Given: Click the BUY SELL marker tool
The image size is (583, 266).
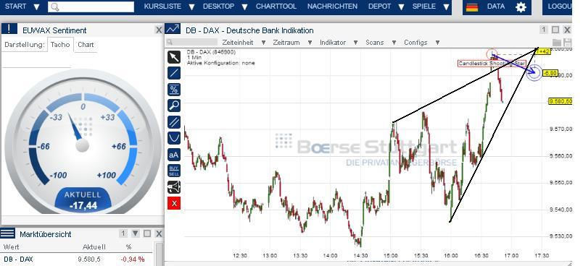Looking at the screenshot, I should click(x=174, y=171).
